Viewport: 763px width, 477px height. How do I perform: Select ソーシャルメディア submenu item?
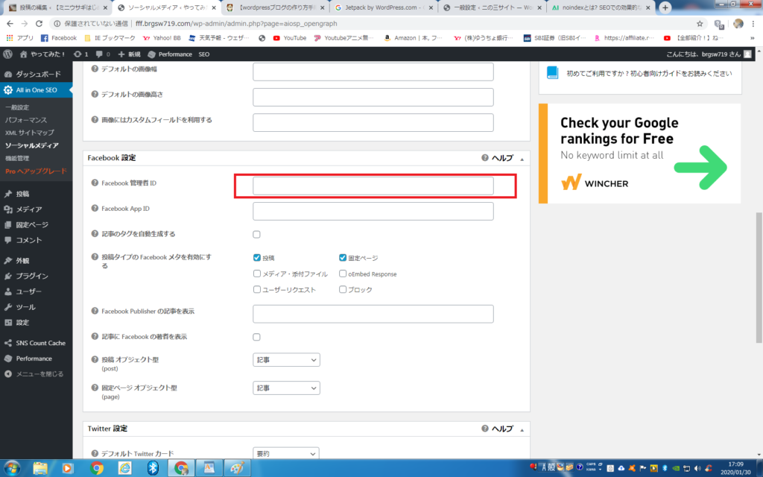point(31,145)
